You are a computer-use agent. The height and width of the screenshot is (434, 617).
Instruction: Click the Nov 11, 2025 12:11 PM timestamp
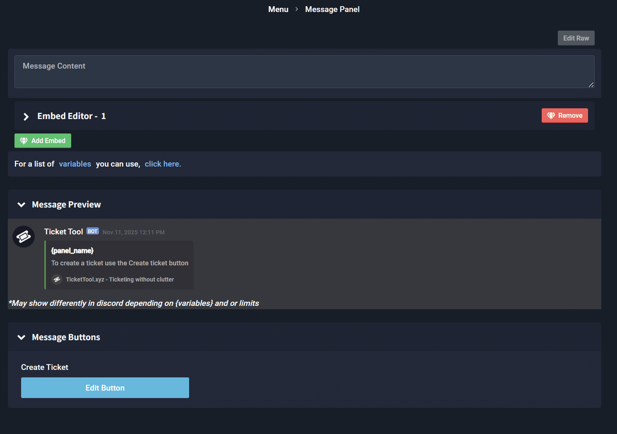click(134, 232)
